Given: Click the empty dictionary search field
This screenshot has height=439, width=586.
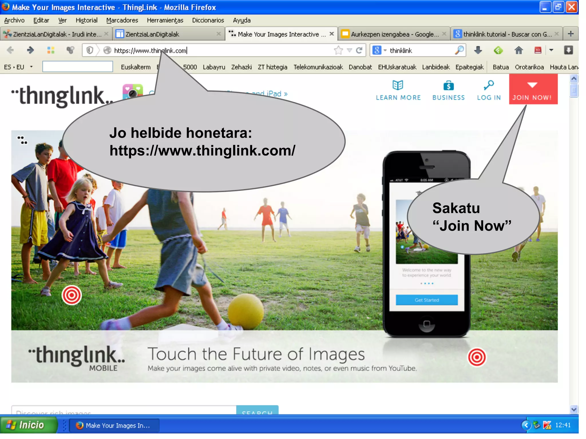Looking at the screenshot, I should [x=78, y=67].
